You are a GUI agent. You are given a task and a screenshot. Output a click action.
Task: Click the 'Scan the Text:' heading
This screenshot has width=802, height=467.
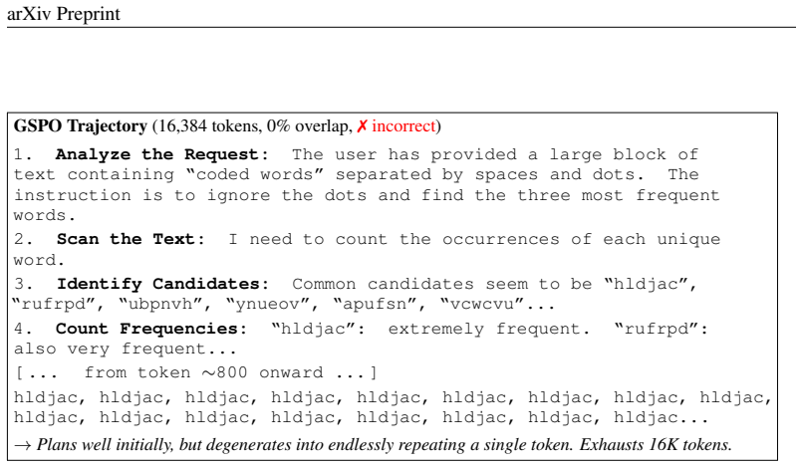(x=131, y=239)
